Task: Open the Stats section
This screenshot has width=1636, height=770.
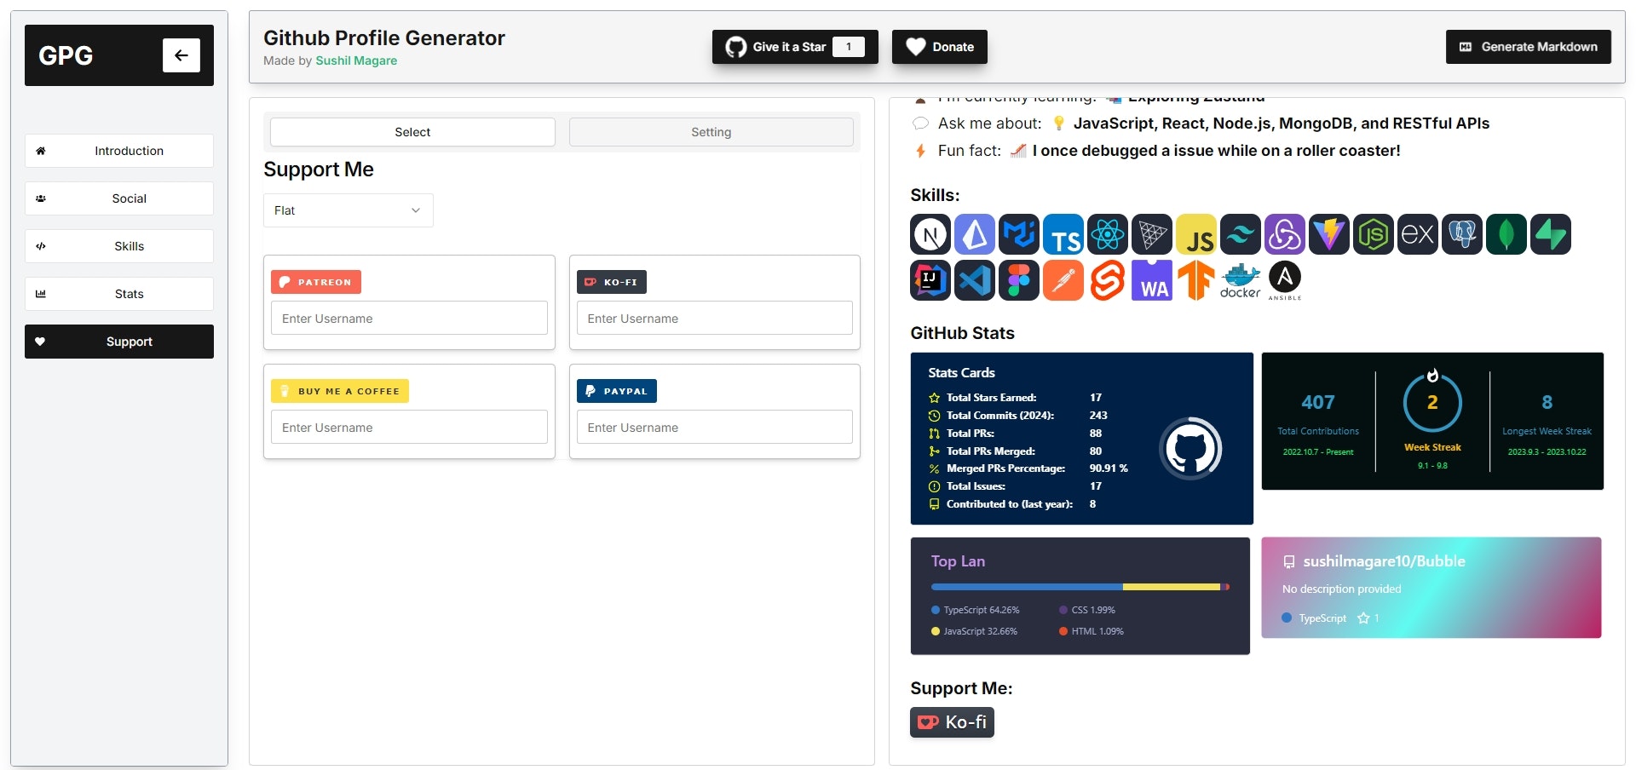Action: point(119,294)
